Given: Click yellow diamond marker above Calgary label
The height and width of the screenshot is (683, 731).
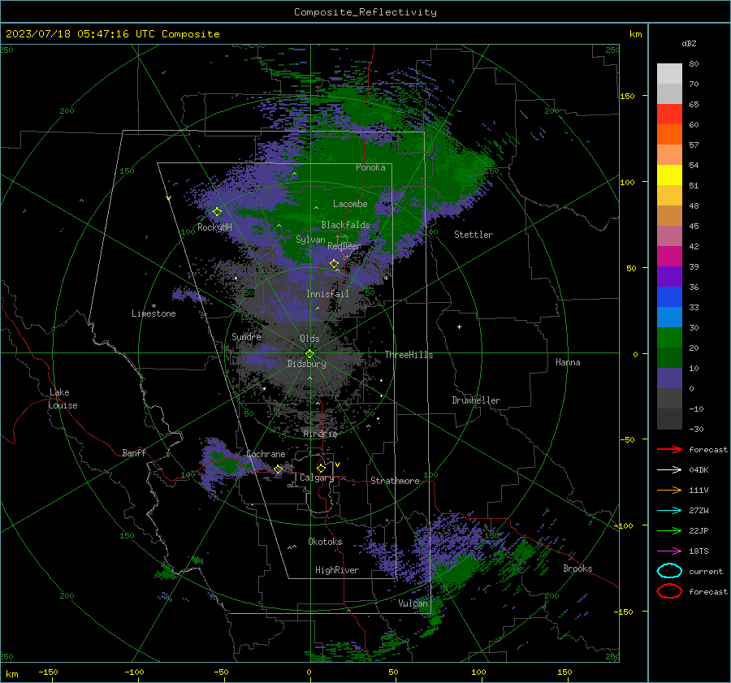Looking at the screenshot, I should 321,468.
